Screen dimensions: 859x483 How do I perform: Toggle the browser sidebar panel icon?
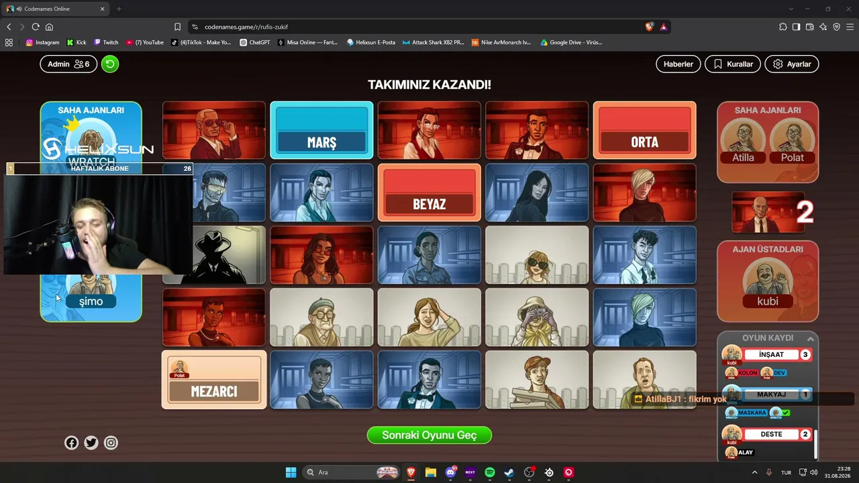796,27
